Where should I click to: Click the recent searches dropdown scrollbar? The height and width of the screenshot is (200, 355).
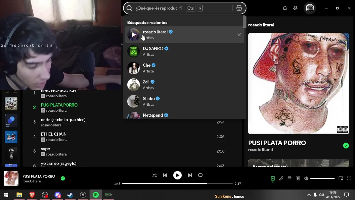[x=245, y=22]
